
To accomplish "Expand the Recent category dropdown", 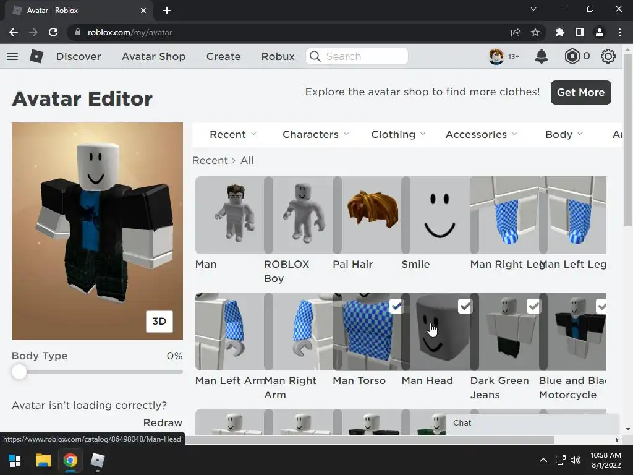I will click(x=233, y=134).
